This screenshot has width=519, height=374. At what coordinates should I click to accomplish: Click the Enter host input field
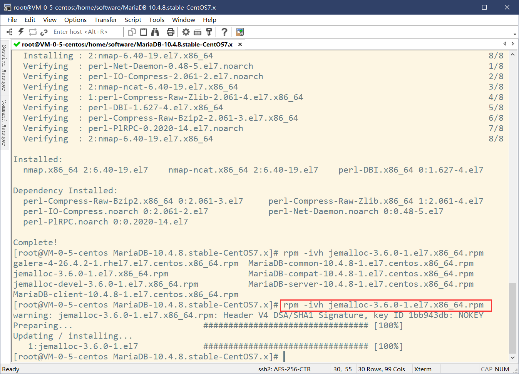coord(87,32)
